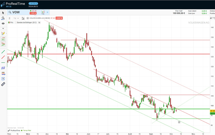This screenshot has height=135, width=215.
Task: Choose the horizontal line drawing tool
Action: (x=3, y=63)
